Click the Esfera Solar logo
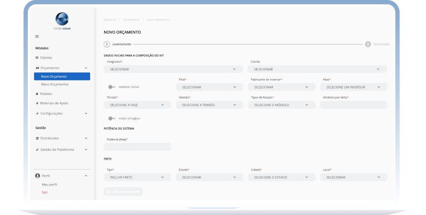426x215 pixels. [x=62, y=19]
